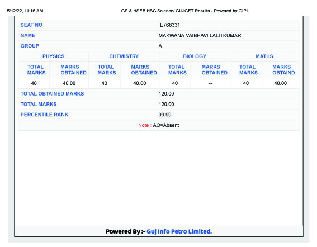Click the percentile rank value 99.99

pos(165,115)
